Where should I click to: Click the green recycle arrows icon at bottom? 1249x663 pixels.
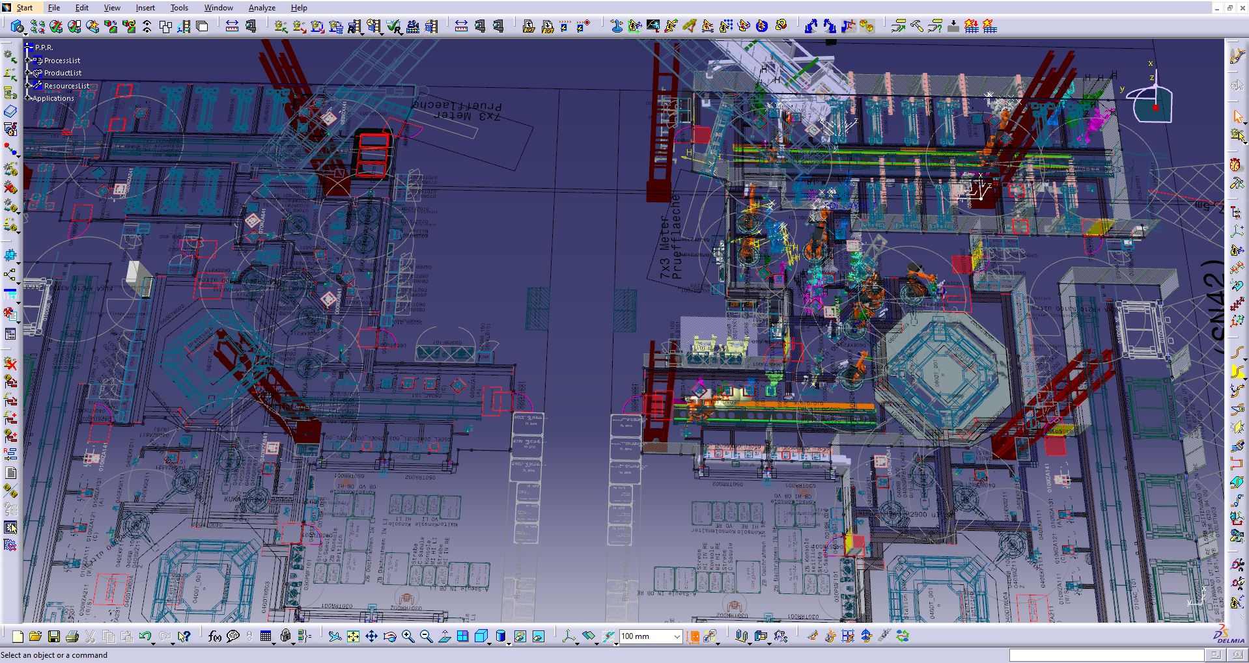click(x=903, y=636)
